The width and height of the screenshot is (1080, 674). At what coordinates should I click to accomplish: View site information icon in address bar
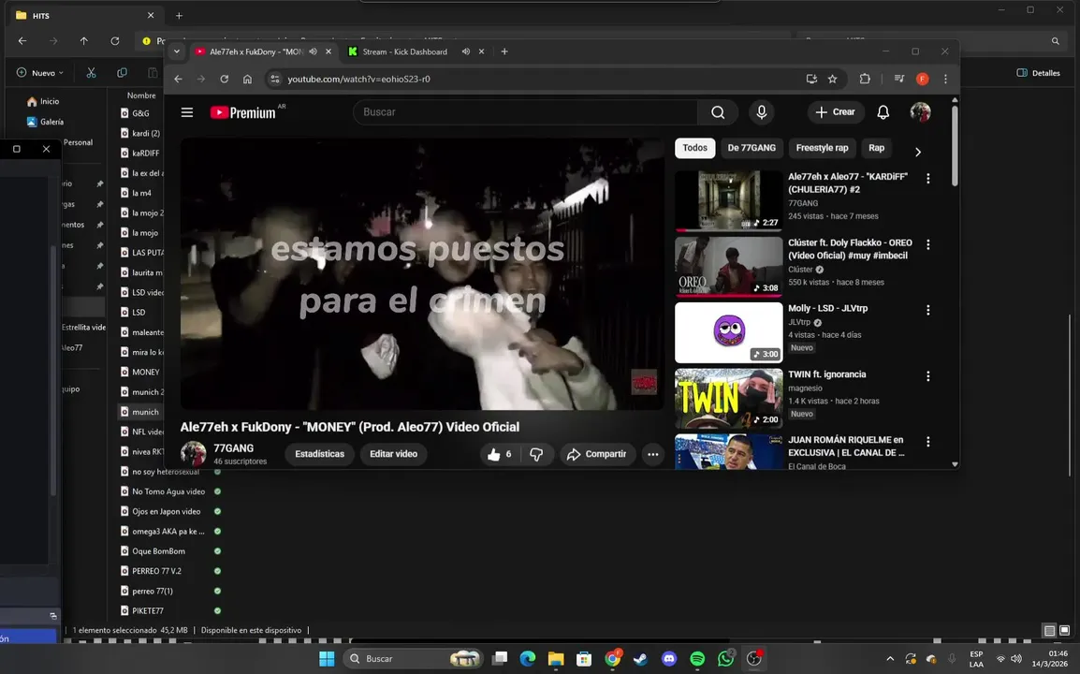(x=275, y=80)
